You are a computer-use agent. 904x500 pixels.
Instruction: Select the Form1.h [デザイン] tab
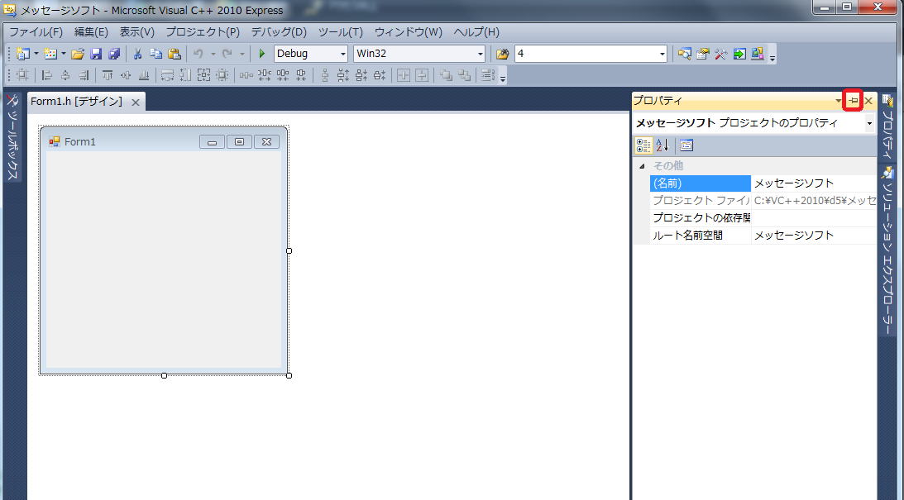click(x=75, y=101)
